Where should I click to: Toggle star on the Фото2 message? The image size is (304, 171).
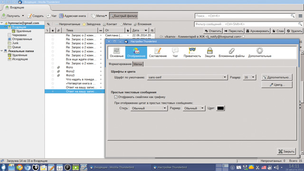53,71
